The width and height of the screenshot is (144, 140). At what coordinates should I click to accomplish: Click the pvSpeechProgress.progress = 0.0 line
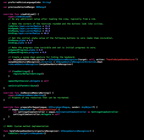[x=27, y=52]
